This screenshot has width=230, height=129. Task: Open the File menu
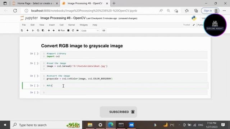pos(24,25)
